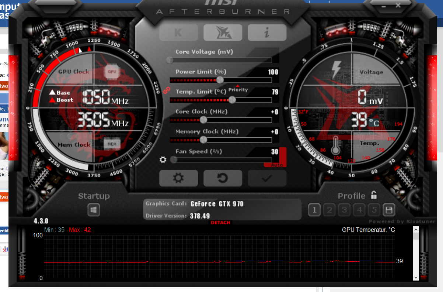Click the Priority marker under Power Limit

tap(238, 89)
